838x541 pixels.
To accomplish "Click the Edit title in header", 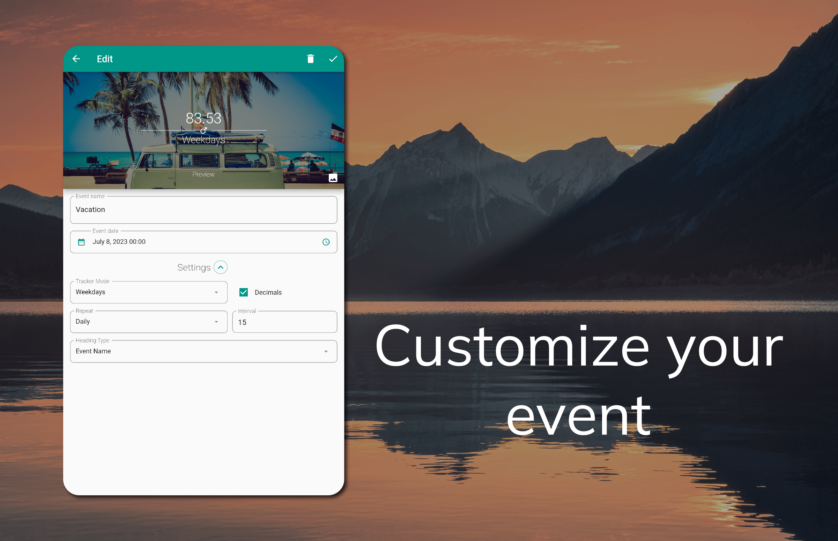I will [105, 59].
